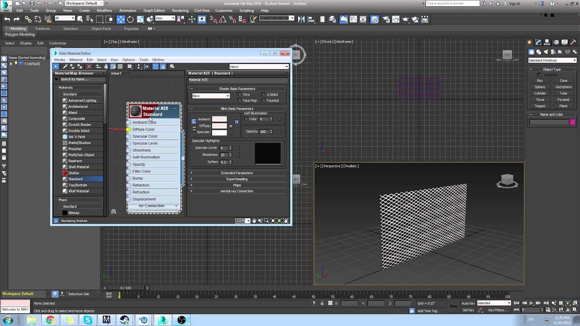
Task: Open the Hierarchy command panel tab
Action: 547,42
